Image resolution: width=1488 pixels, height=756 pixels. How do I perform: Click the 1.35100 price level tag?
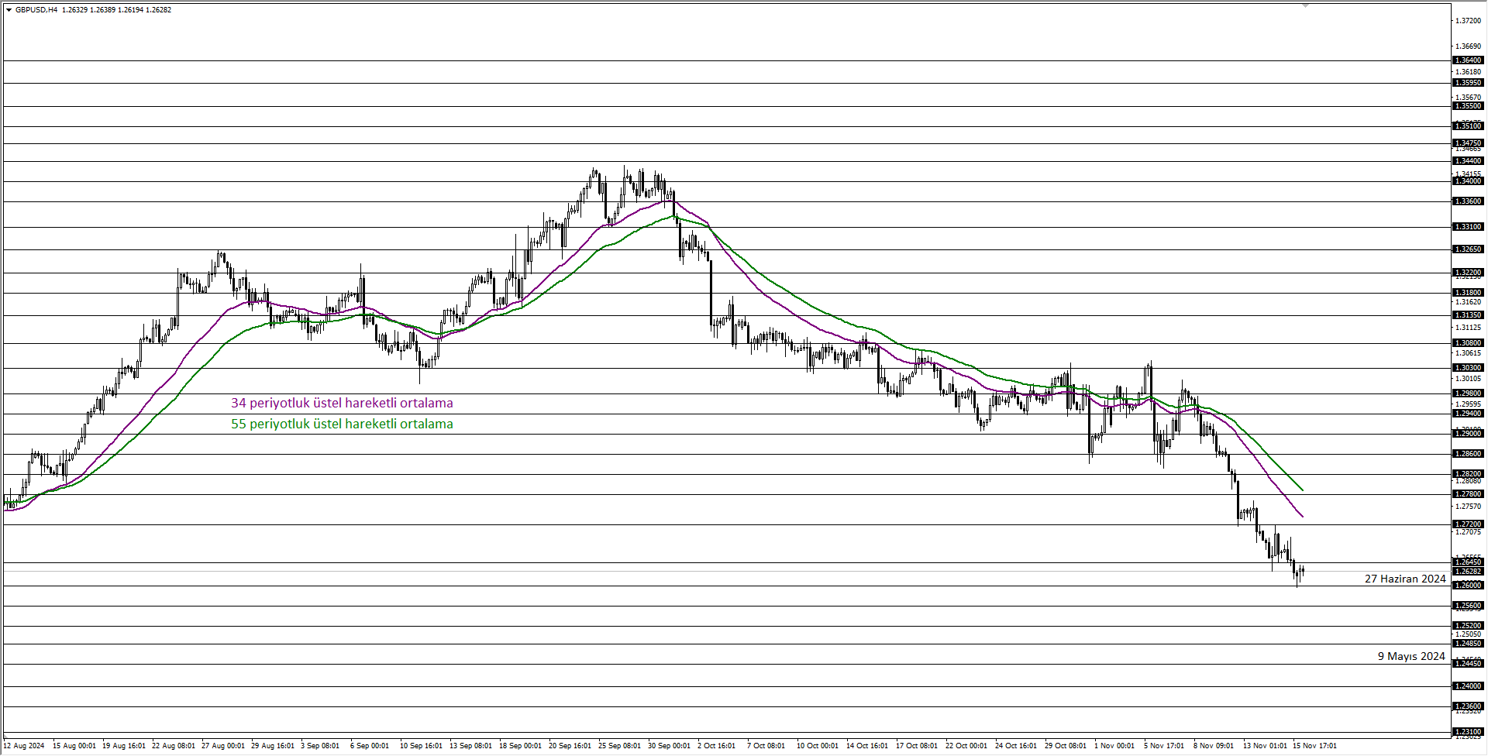tap(1467, 126)
